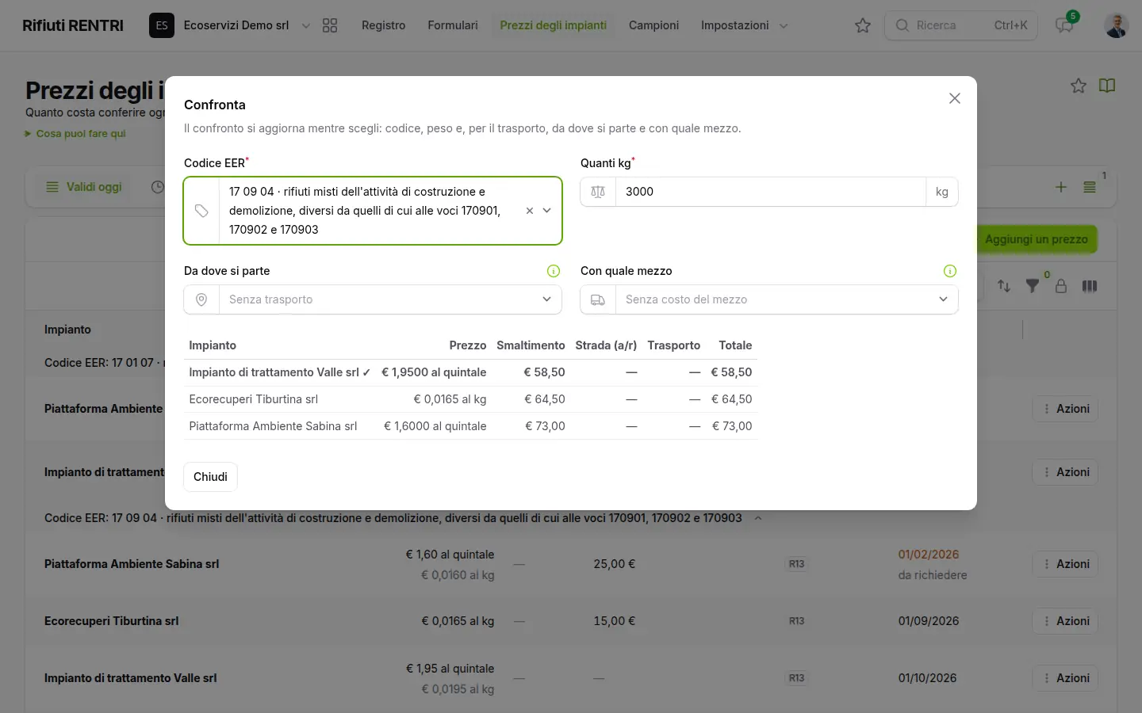Open the messages icon with badge 5
Image resolution: width=1142 pixels, height=713 pixels.
[x=1064, y=25]
